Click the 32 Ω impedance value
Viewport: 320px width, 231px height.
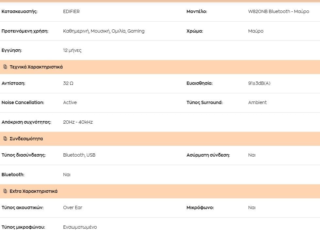coord(68,83)
